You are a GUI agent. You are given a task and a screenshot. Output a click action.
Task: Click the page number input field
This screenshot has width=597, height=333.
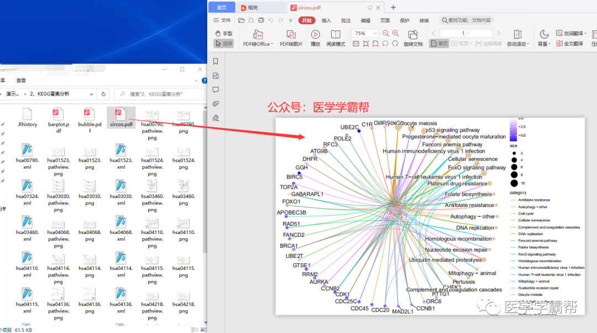(465, 34)
